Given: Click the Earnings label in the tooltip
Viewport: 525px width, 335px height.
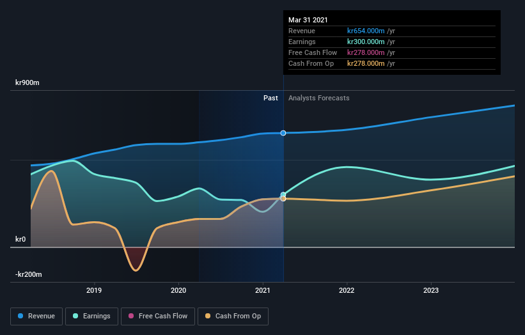Looking at the screenshot, I should [302, 42].
